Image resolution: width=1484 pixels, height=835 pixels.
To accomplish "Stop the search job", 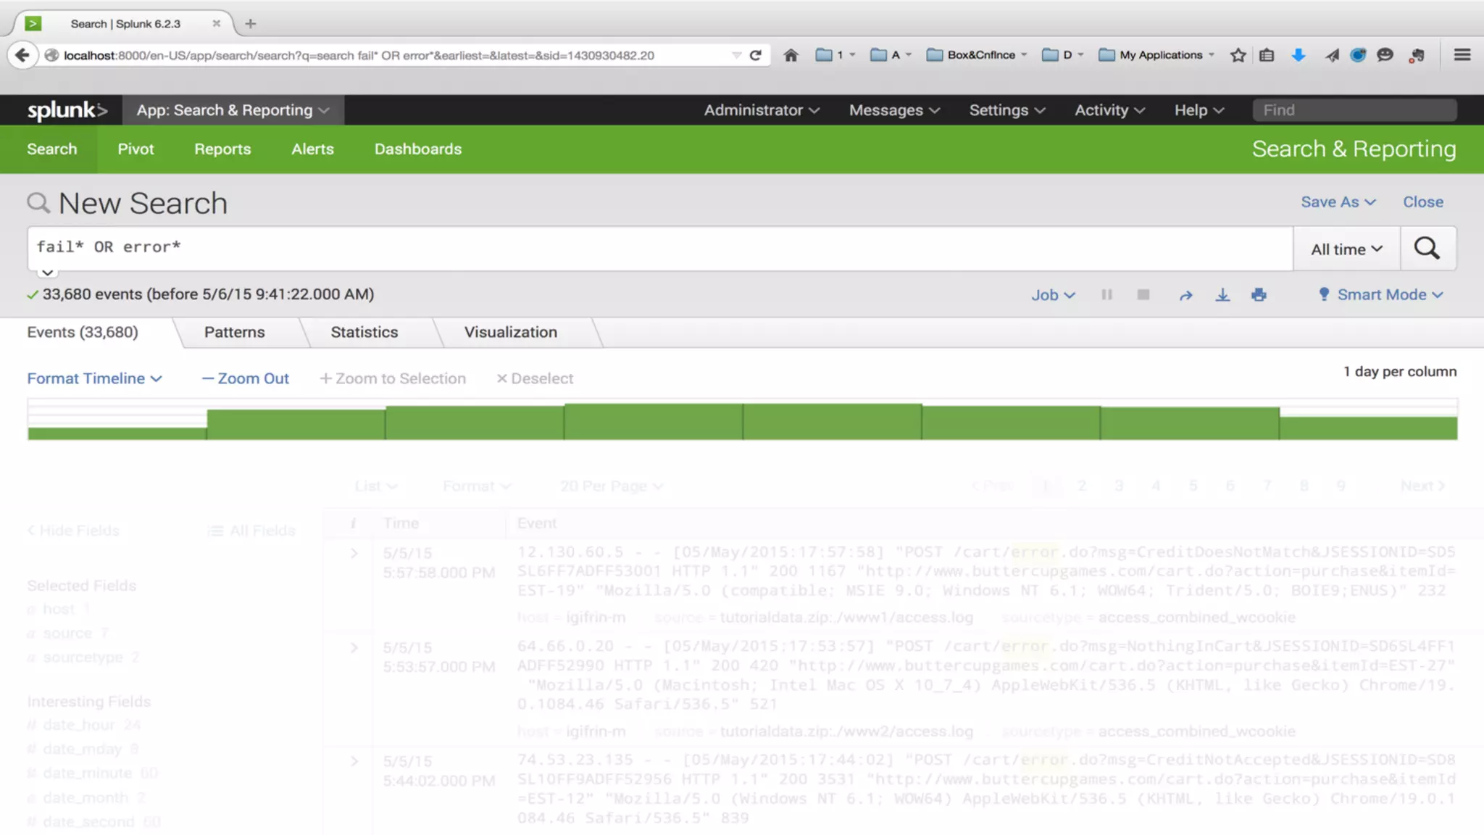I will [1143, 295].
